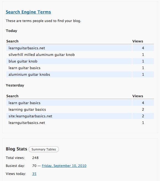Open the 35 views today link
Viewport: 160px width, 181px height.
pyautogui.click(x=34, y=174)
